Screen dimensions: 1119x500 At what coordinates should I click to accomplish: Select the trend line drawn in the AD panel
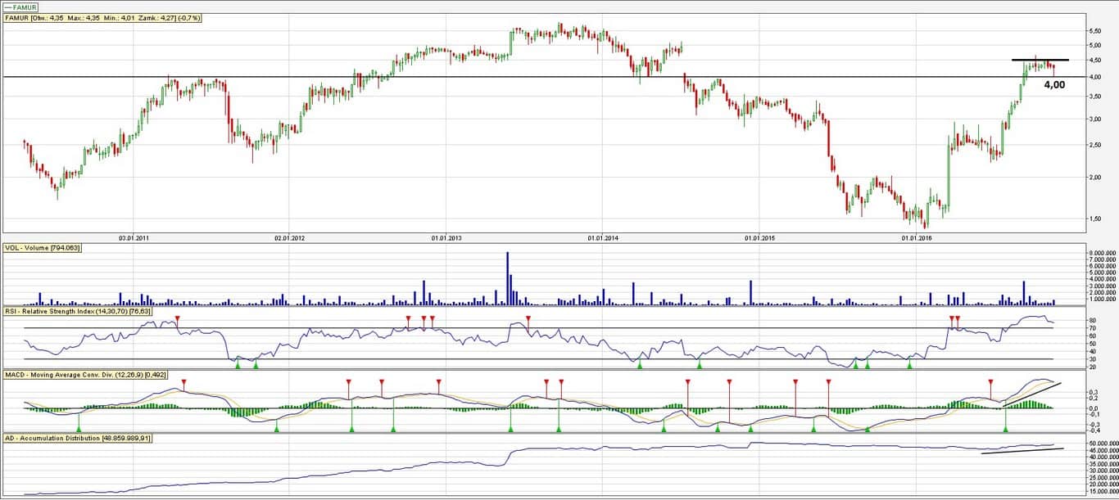(1022, 450)
